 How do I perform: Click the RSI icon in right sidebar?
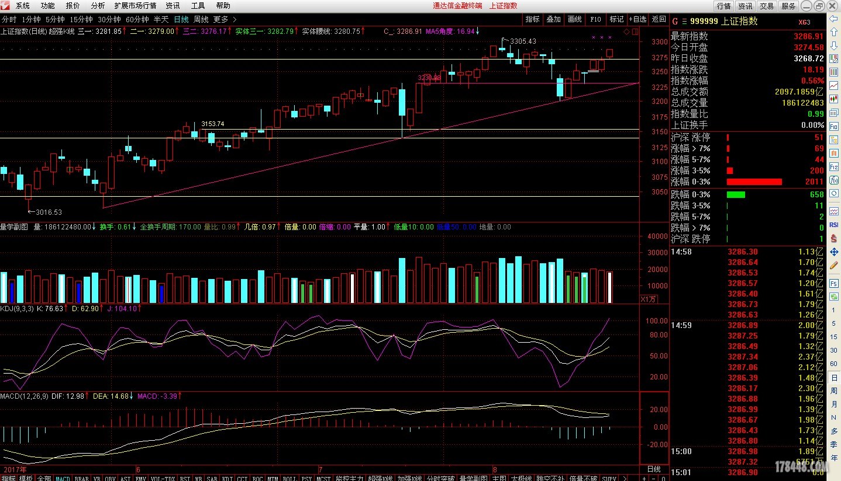pyautogui.click(x=834, y=225)
